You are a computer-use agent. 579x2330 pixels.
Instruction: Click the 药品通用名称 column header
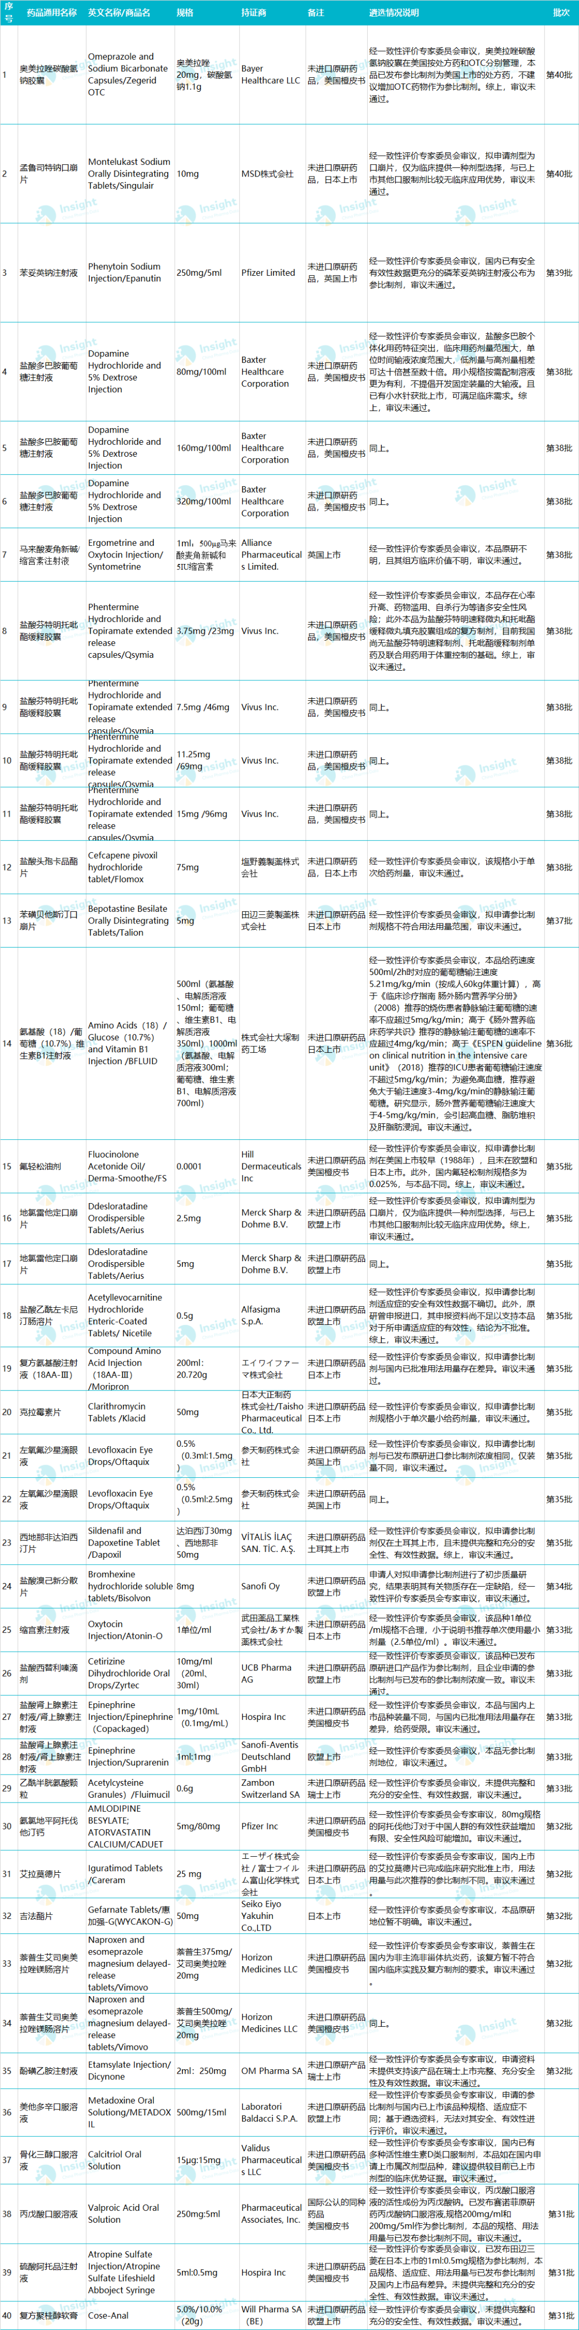pos(51,13)
